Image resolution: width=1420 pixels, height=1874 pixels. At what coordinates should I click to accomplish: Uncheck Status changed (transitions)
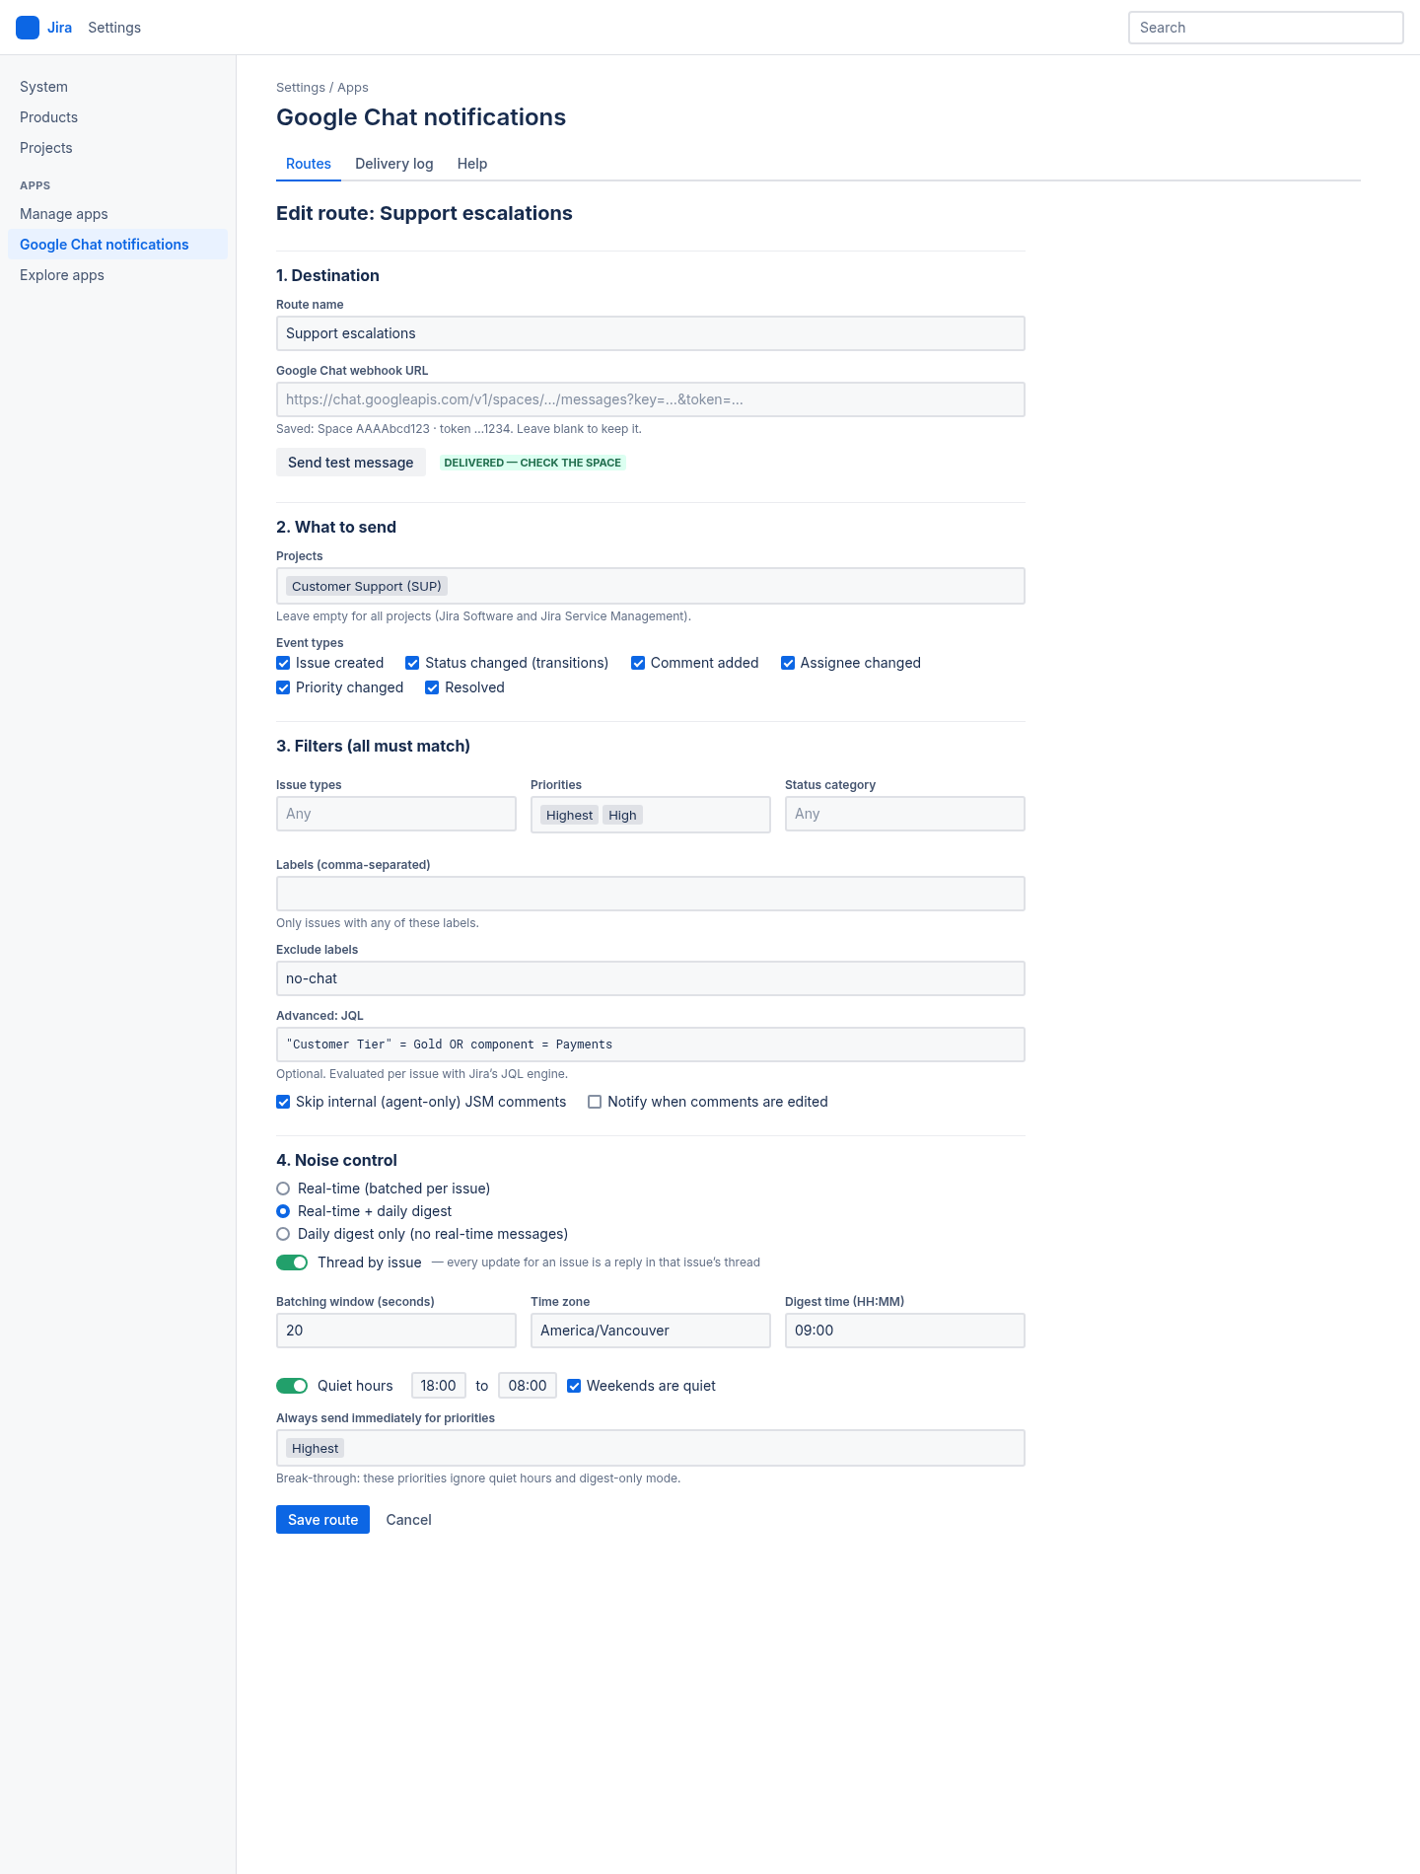coord(412,663)
